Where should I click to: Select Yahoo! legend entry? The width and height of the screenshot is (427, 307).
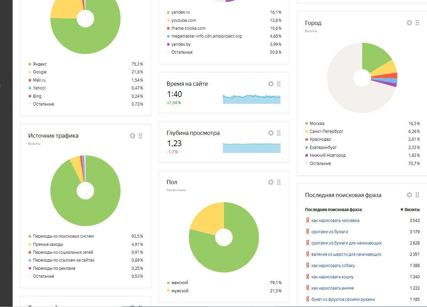click(x=39, y=88)
